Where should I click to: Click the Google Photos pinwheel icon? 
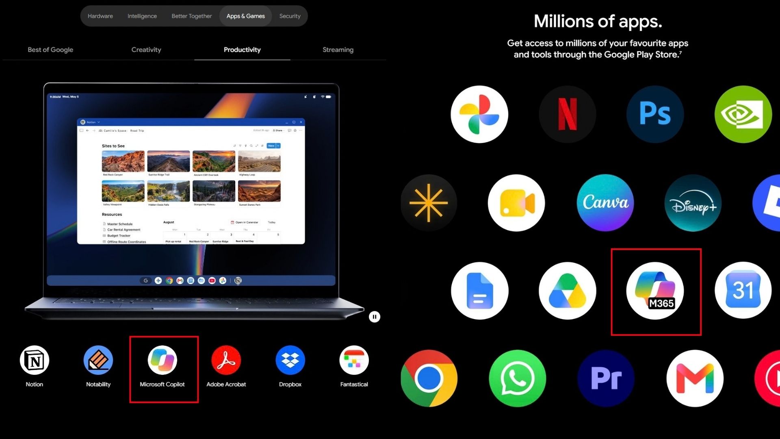pyautogui.click(x=479, y=114)
